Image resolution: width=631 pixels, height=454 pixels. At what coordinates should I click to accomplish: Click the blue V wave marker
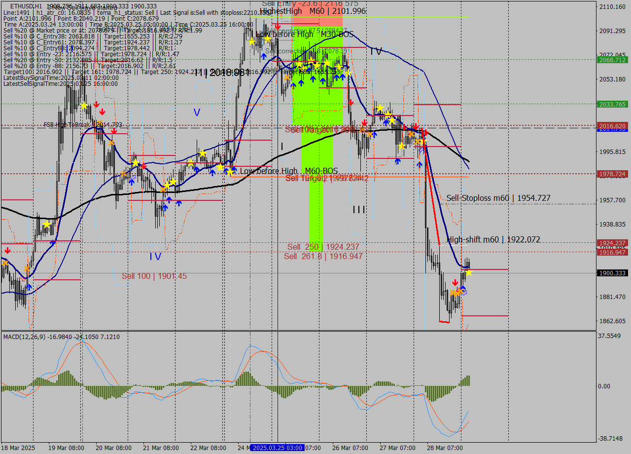point(197,113)
